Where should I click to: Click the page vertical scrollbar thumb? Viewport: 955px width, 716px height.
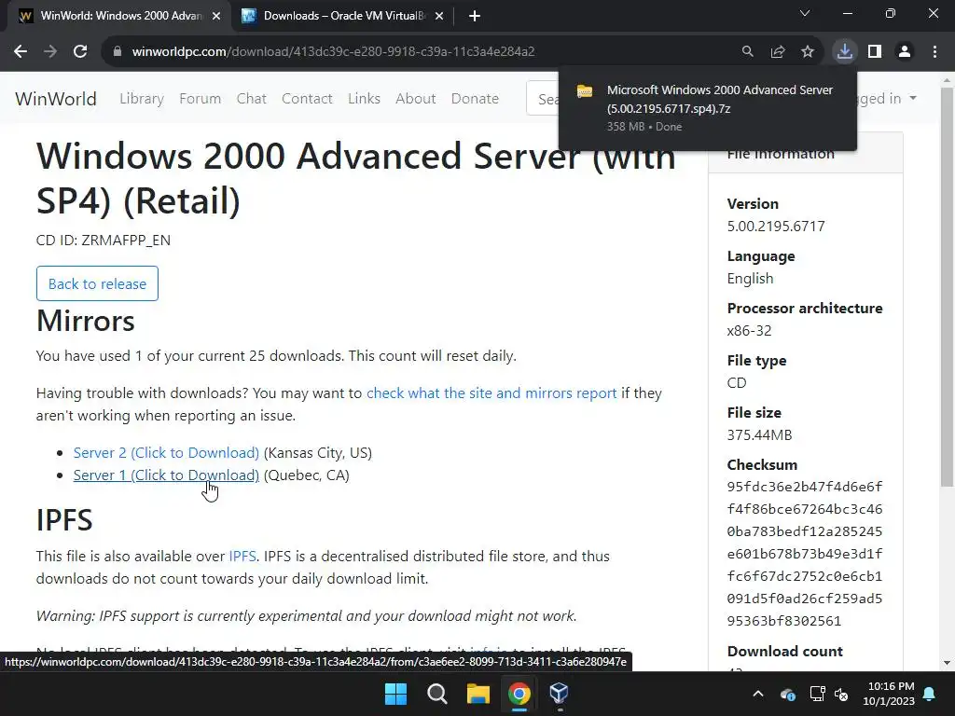(948, 286)
